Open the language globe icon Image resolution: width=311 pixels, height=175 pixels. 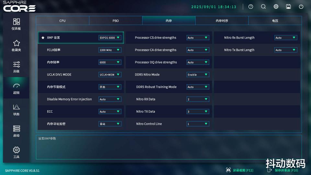tap(276, 7)
